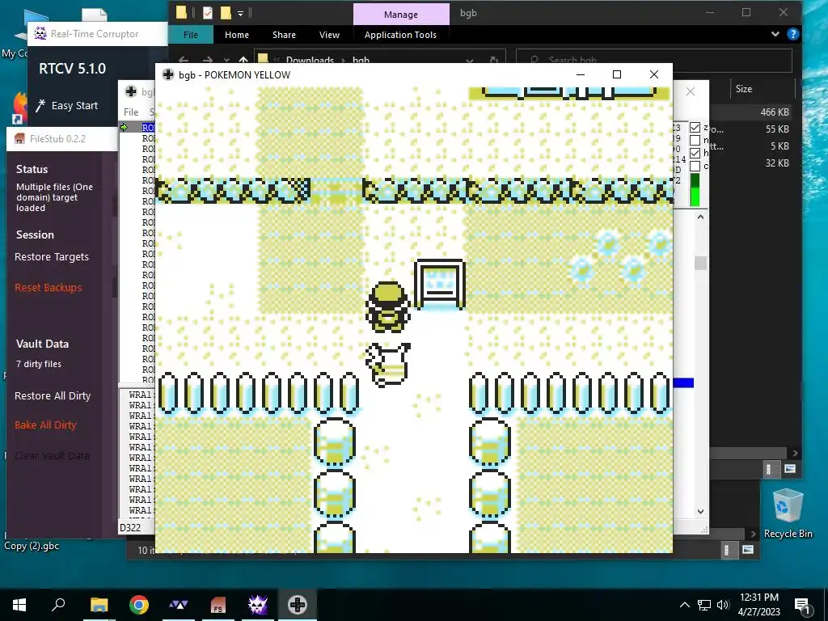Open the Windows Start menu

pyautogui.click(x=19, y=605)
